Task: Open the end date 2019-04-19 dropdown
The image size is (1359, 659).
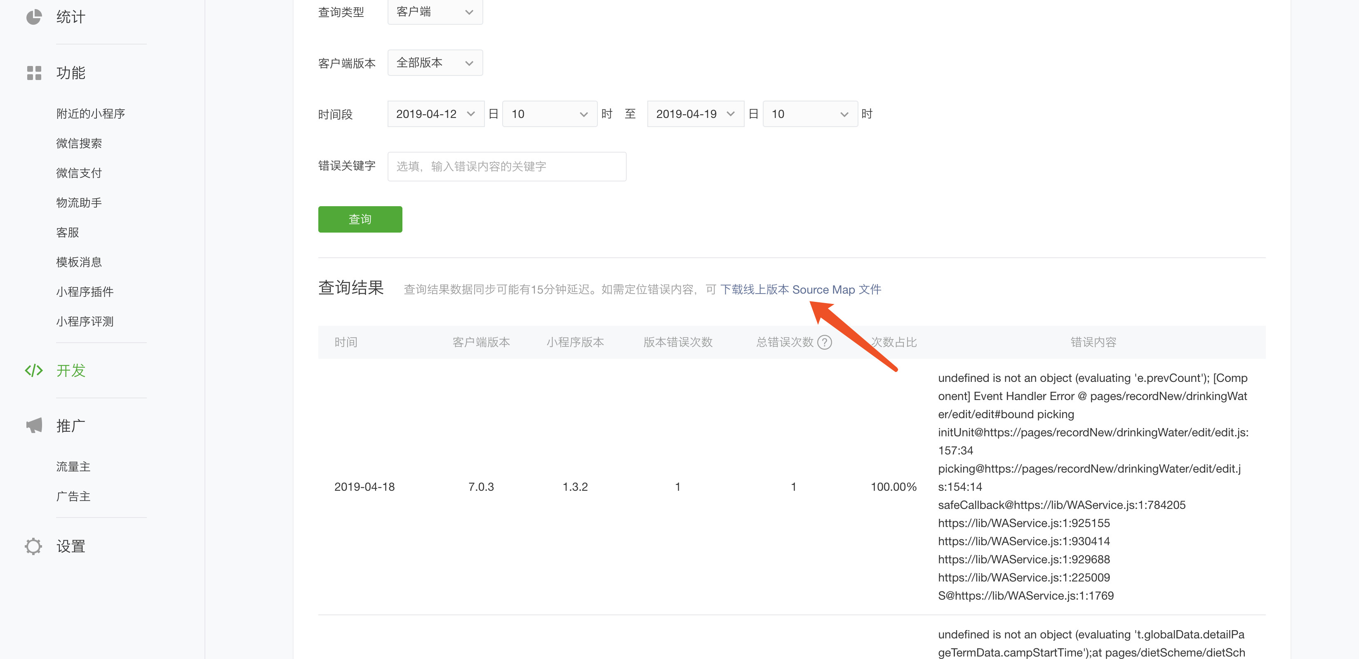Action: click(695, 114)
